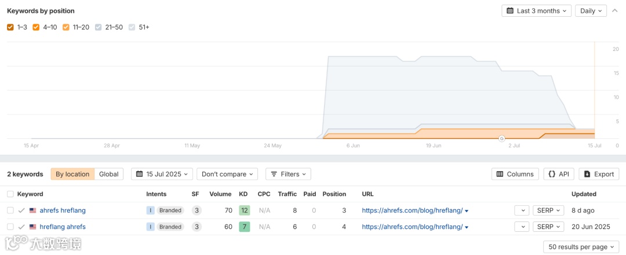Click the filter lines icon
Image resolution: width=626 pixels, height=255 pixels.
[274, 174]
